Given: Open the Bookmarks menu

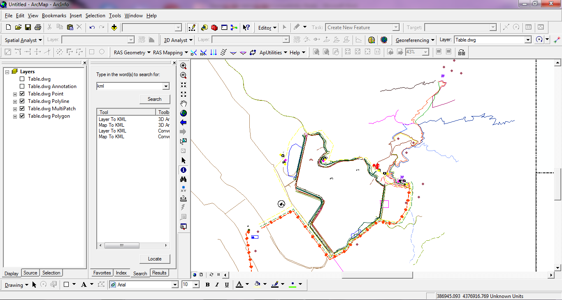Looking at the screenshot, I should (54, 16).
